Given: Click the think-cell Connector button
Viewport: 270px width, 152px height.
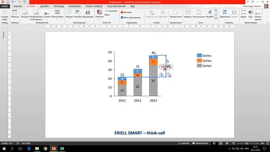Looking at the screenshot, I should tap(111, 11).
